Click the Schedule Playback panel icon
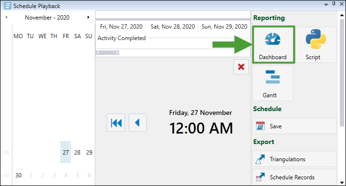 (x=8, y=6)
